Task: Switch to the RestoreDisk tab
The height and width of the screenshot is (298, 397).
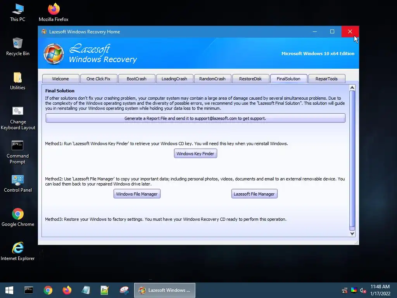Action: click(250, 79)
